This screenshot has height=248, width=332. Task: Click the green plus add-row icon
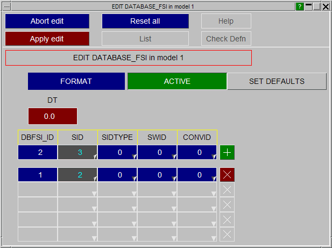tap(227, 153)
